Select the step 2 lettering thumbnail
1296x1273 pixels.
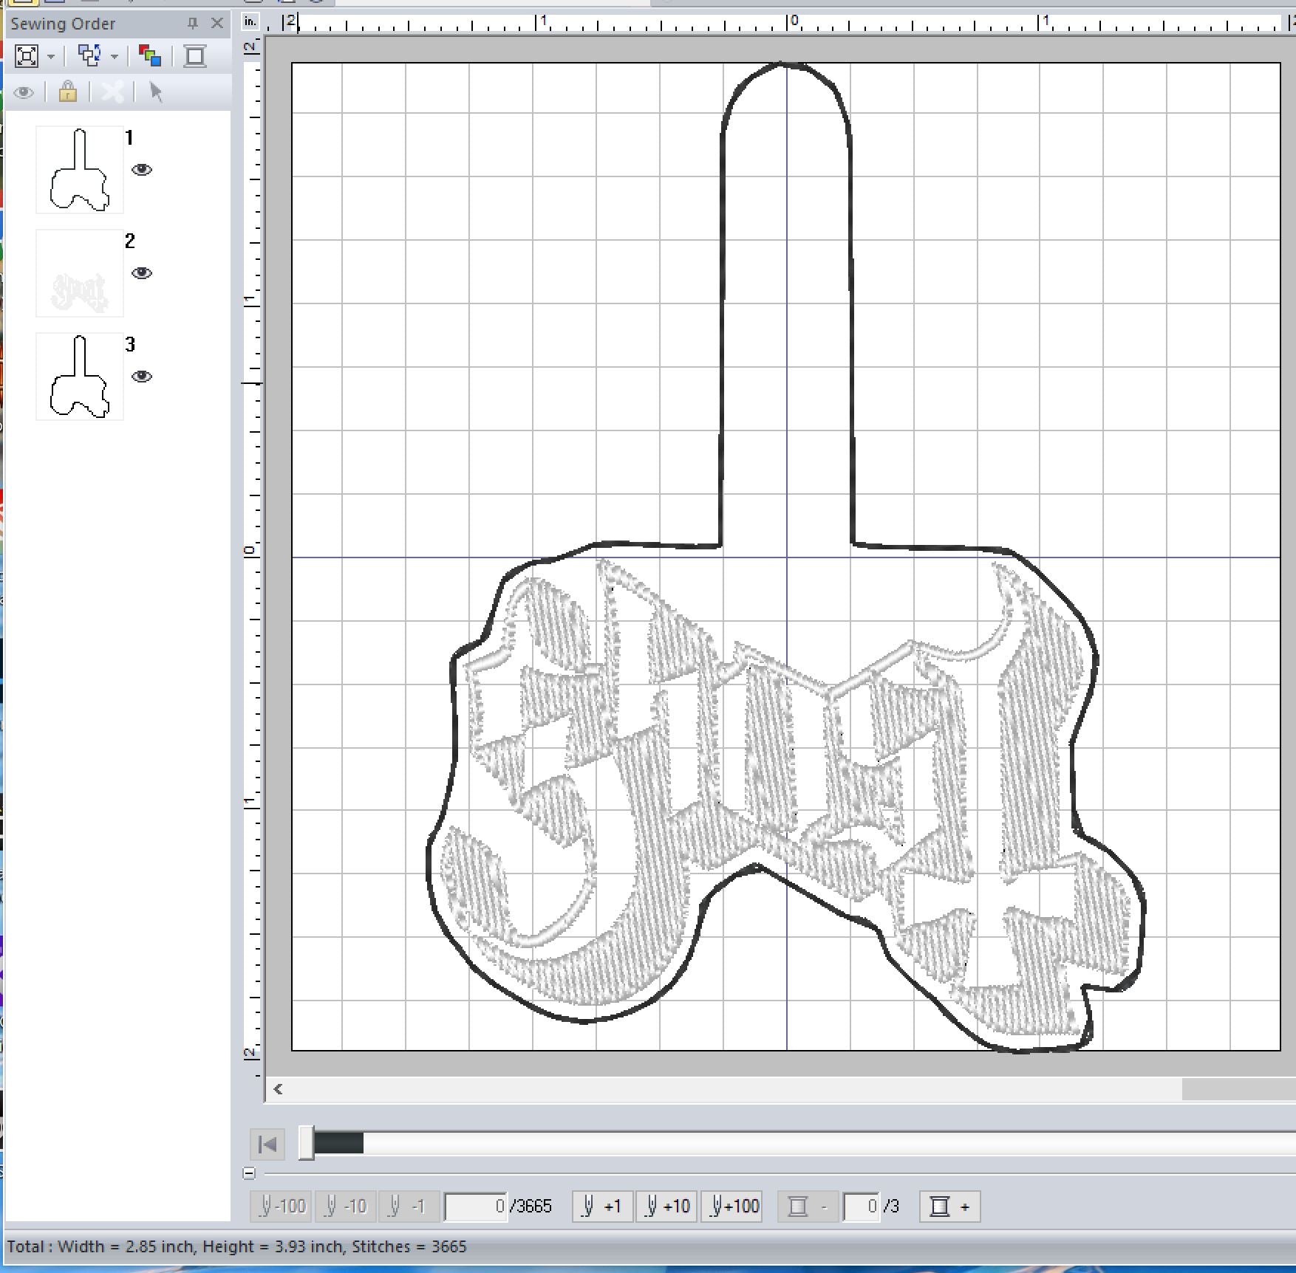(x=80, y=273)
